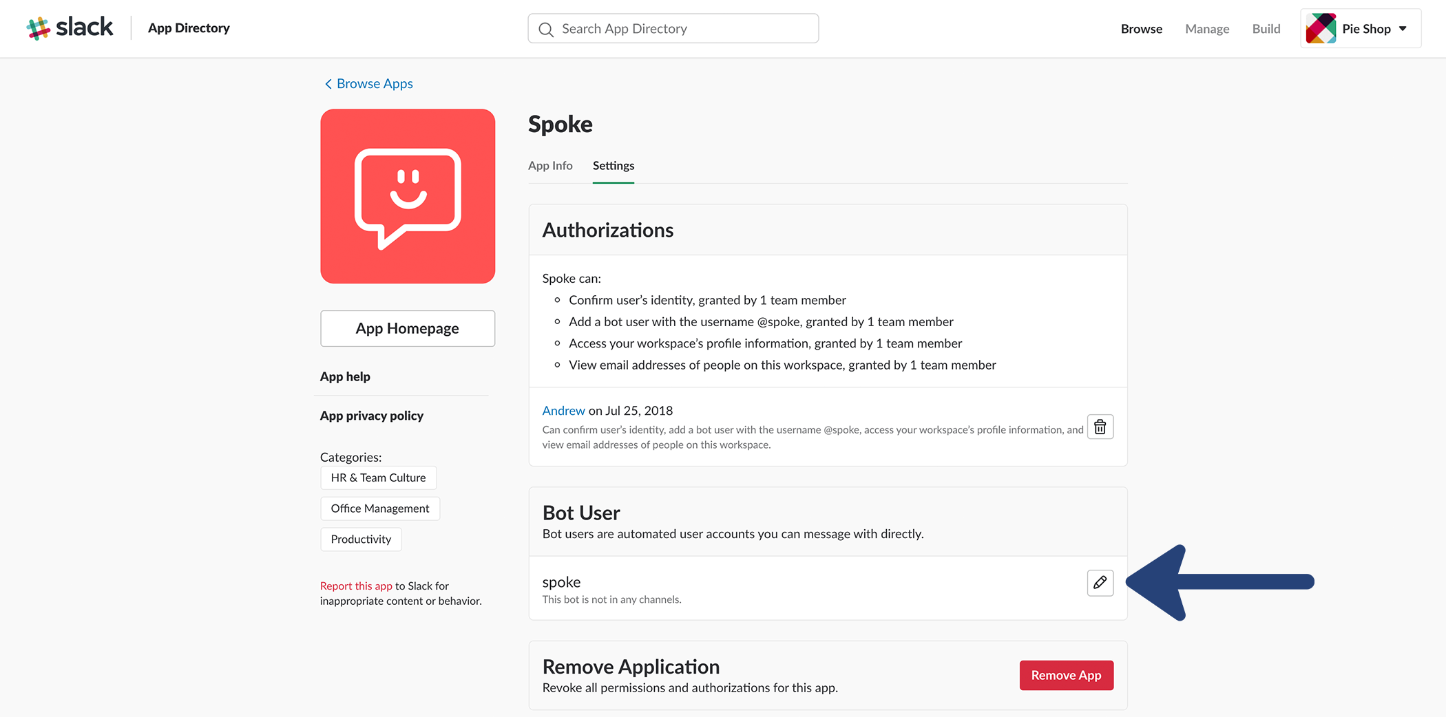This screenshot has height=717, width=1446.
Task: Edit the spoke bot user with pencil icon
Action: (1100, 583)
